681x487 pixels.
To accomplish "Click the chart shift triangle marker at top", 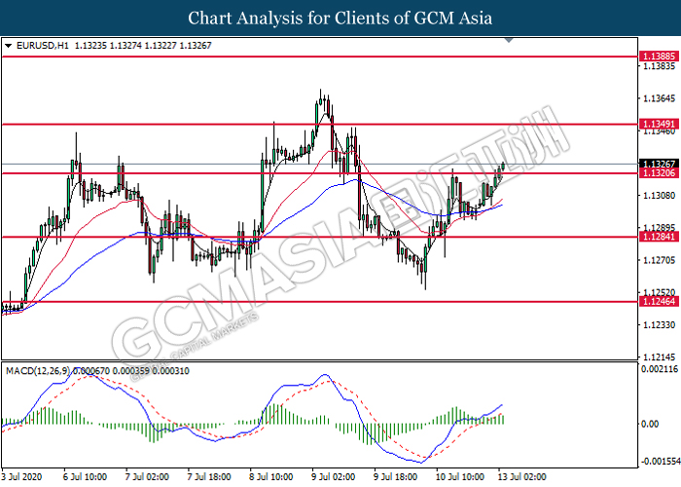I will click(509, 41).
